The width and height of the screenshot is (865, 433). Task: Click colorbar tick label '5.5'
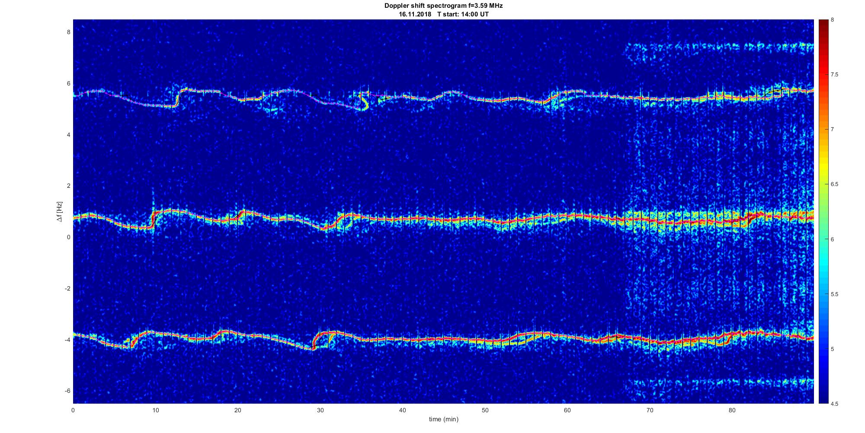click(835, 294)
